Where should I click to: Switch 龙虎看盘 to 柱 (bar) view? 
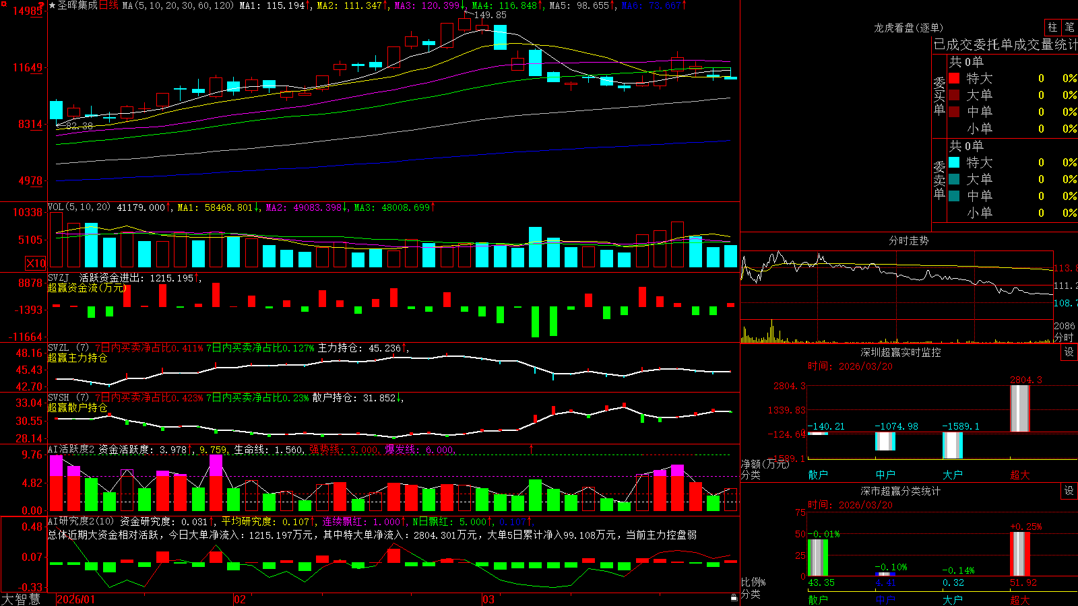tap(1052, 27)
